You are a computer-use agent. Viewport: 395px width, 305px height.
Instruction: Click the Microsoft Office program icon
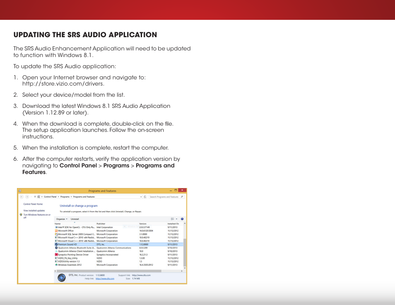pyautogui.click(x=56, y=231)
